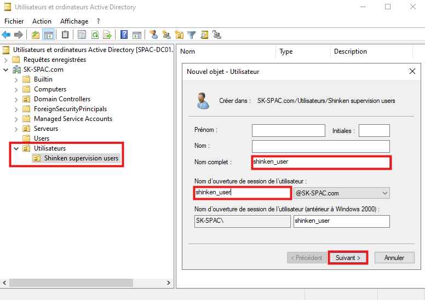Image resolution: width=425 pixels, height=300 pixels.
Task: Click in the Prénom text field
Action: pos(288,130)
